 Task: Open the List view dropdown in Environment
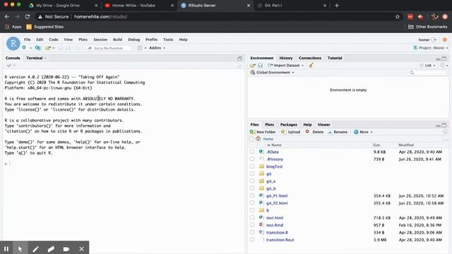point(427,66)
